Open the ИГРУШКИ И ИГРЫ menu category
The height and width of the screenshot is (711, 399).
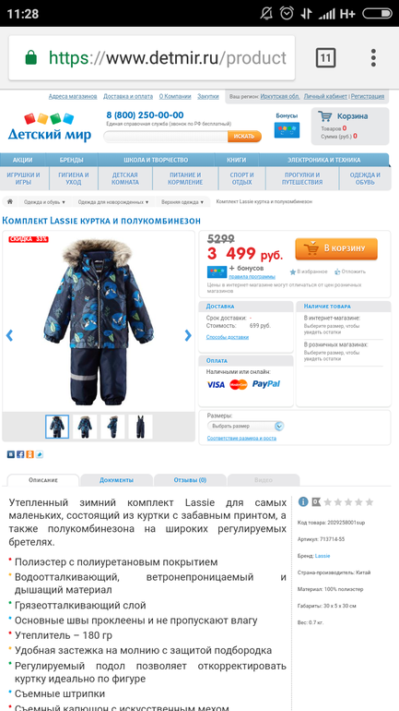24,178
